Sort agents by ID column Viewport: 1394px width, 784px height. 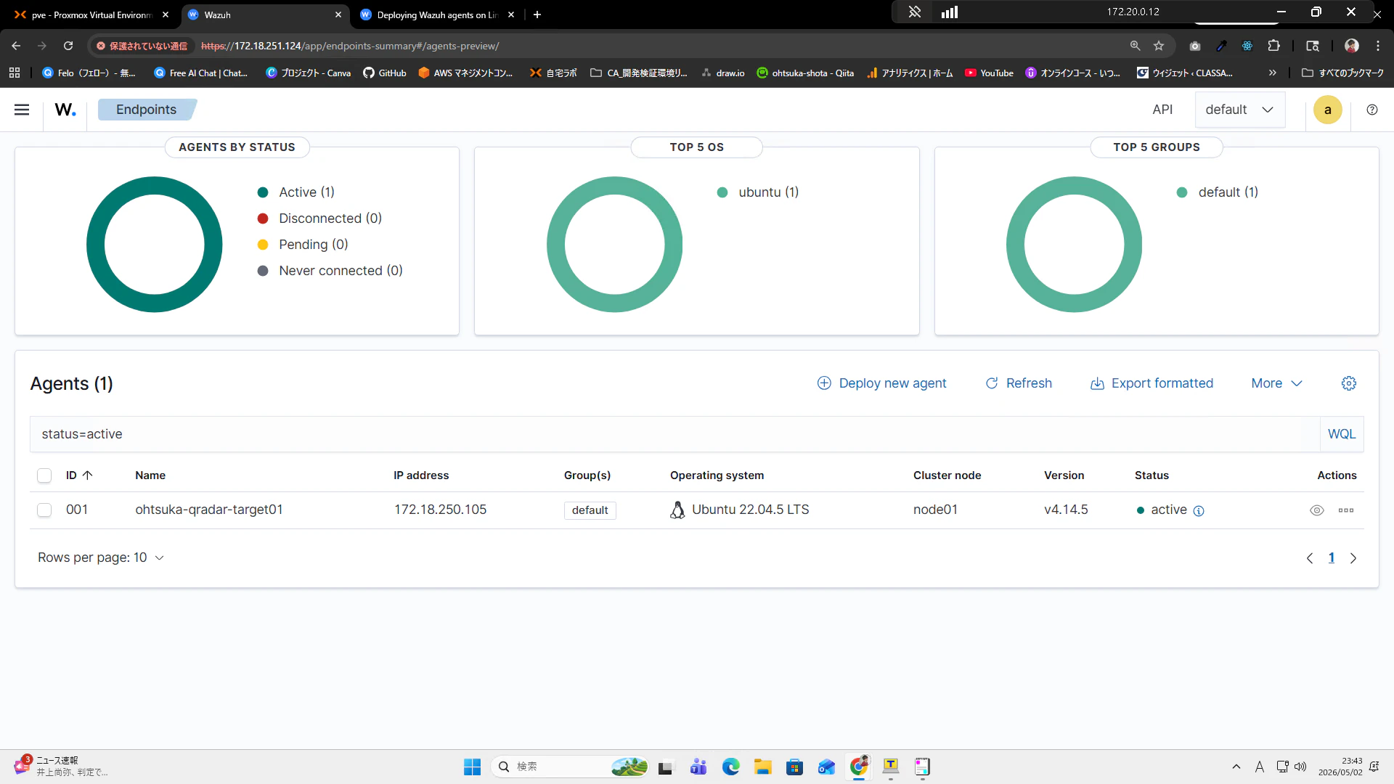(79, 475)
